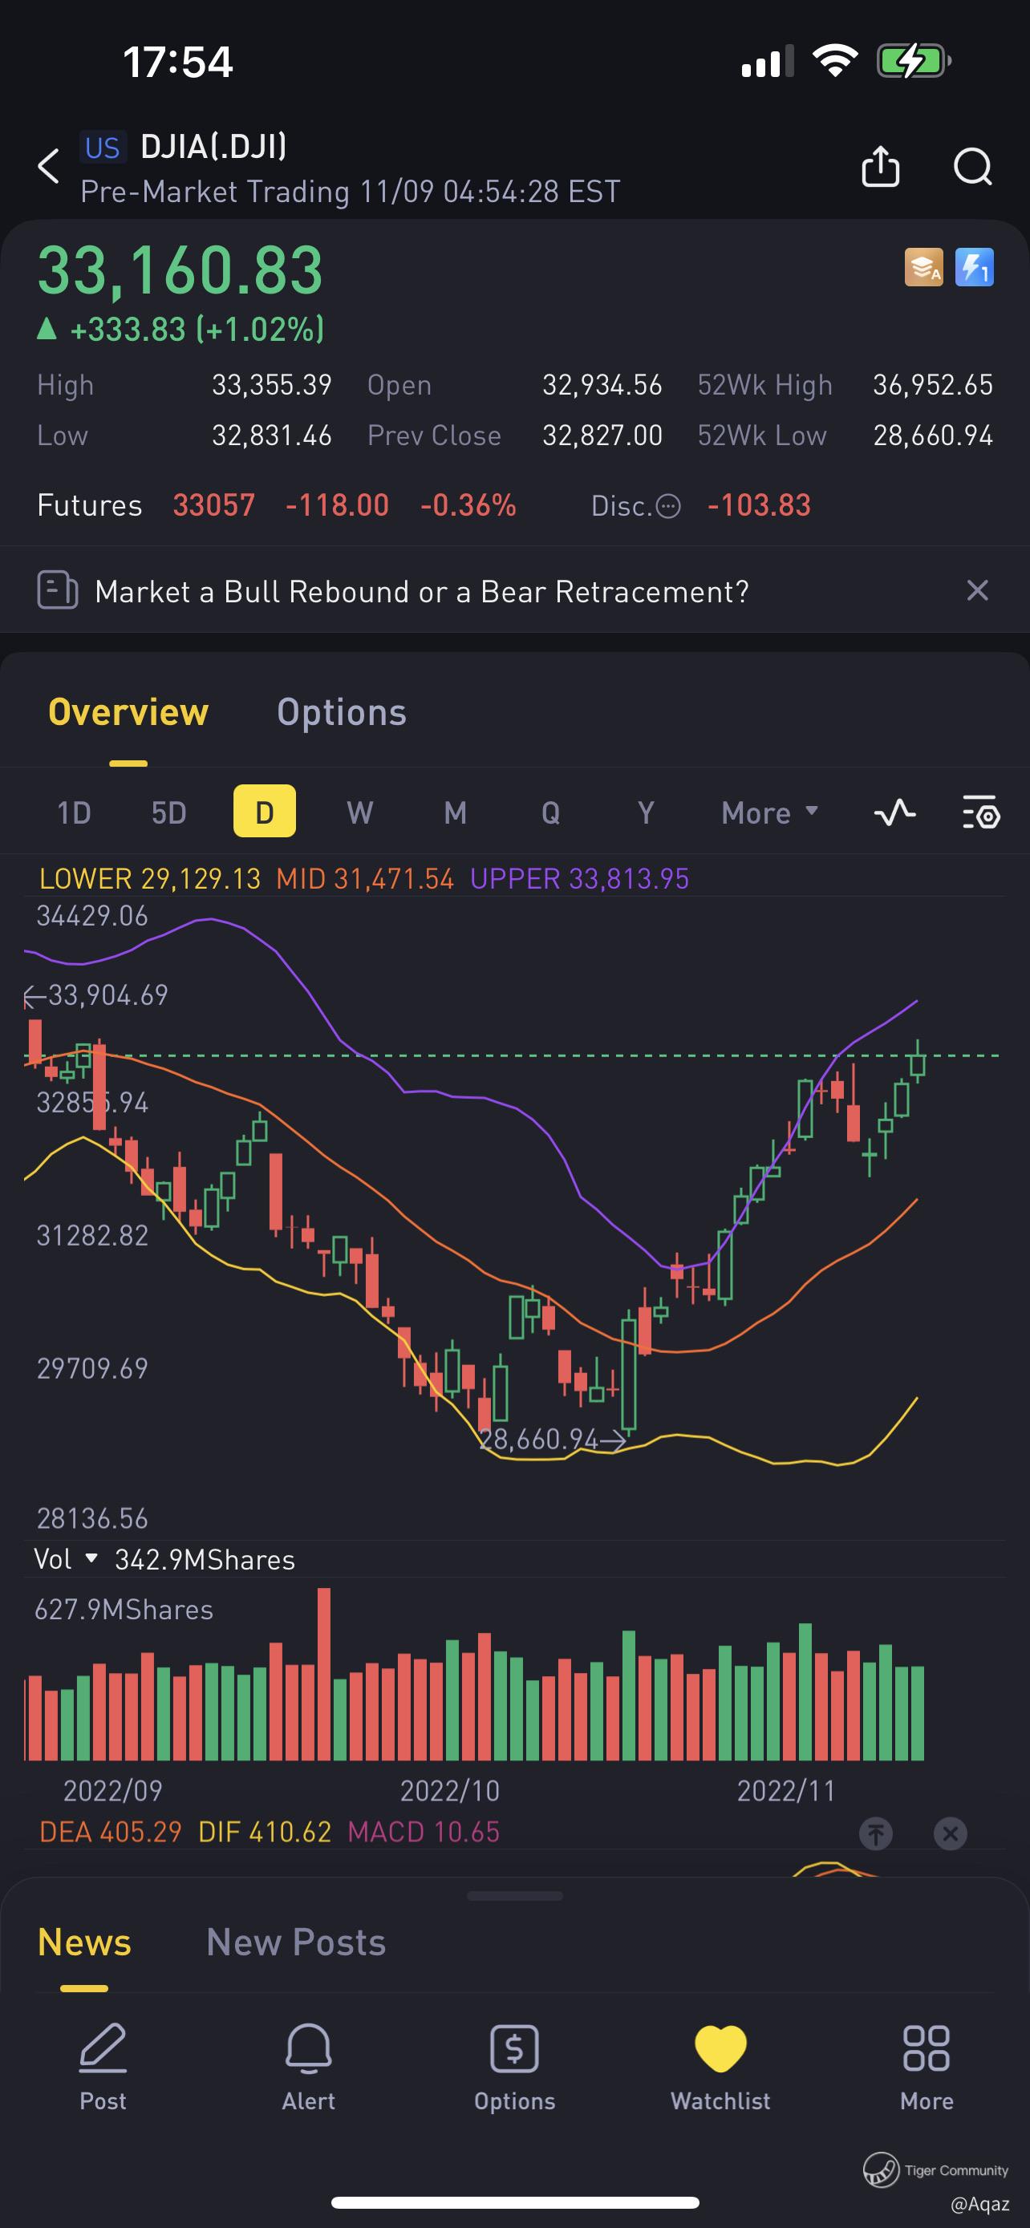This screenshot has height=2228, width=1030.
Task: Switch to the Options tab
Action: (342, 713)
